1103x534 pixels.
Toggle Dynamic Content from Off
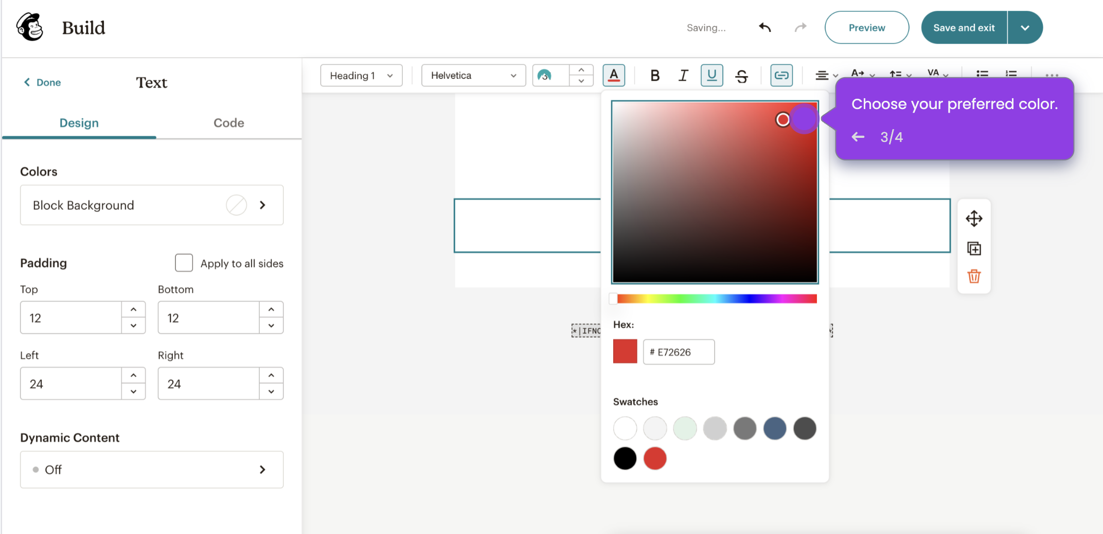point(151,469)
